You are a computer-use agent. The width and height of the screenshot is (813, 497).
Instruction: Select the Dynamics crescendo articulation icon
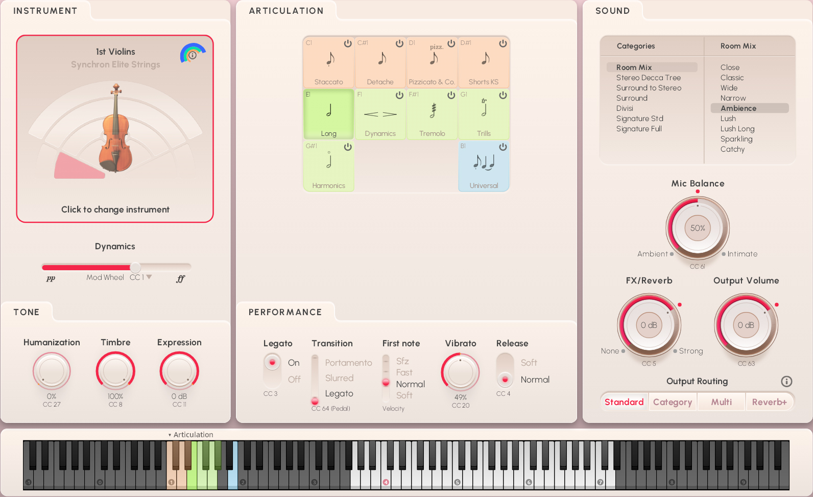pyautogui.click(x=380, y=114)
